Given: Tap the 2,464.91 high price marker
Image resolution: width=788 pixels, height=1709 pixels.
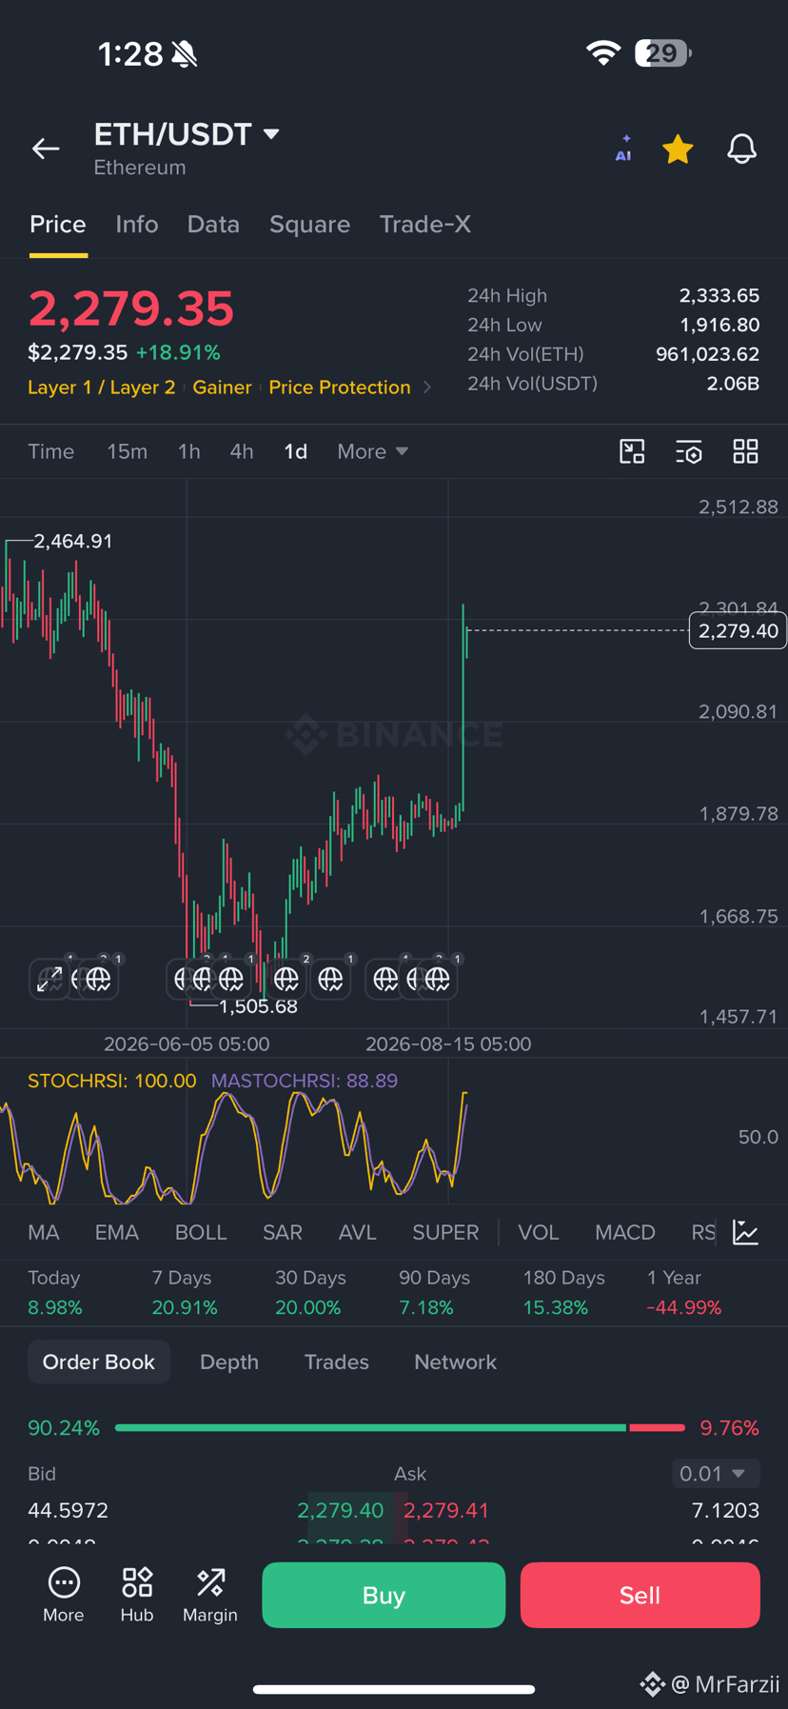Looking at the screenshot, I should click(73, 541).
